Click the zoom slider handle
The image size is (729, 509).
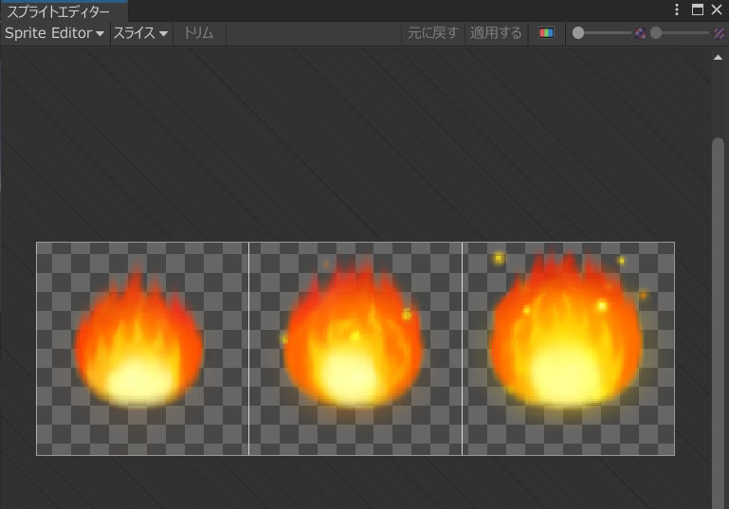coord(578,33)
